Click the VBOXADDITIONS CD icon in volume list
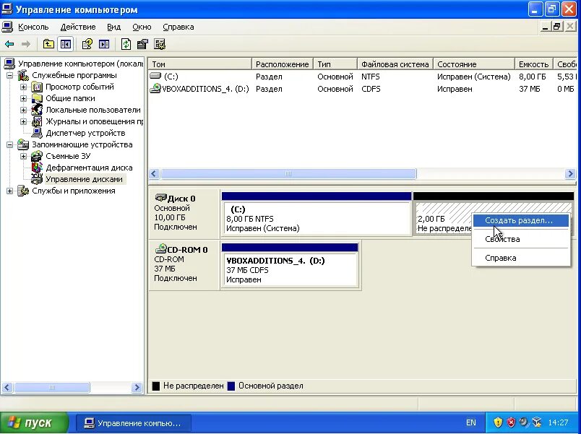The height and width of the screenshot is (434, 581). pos(155,89)
